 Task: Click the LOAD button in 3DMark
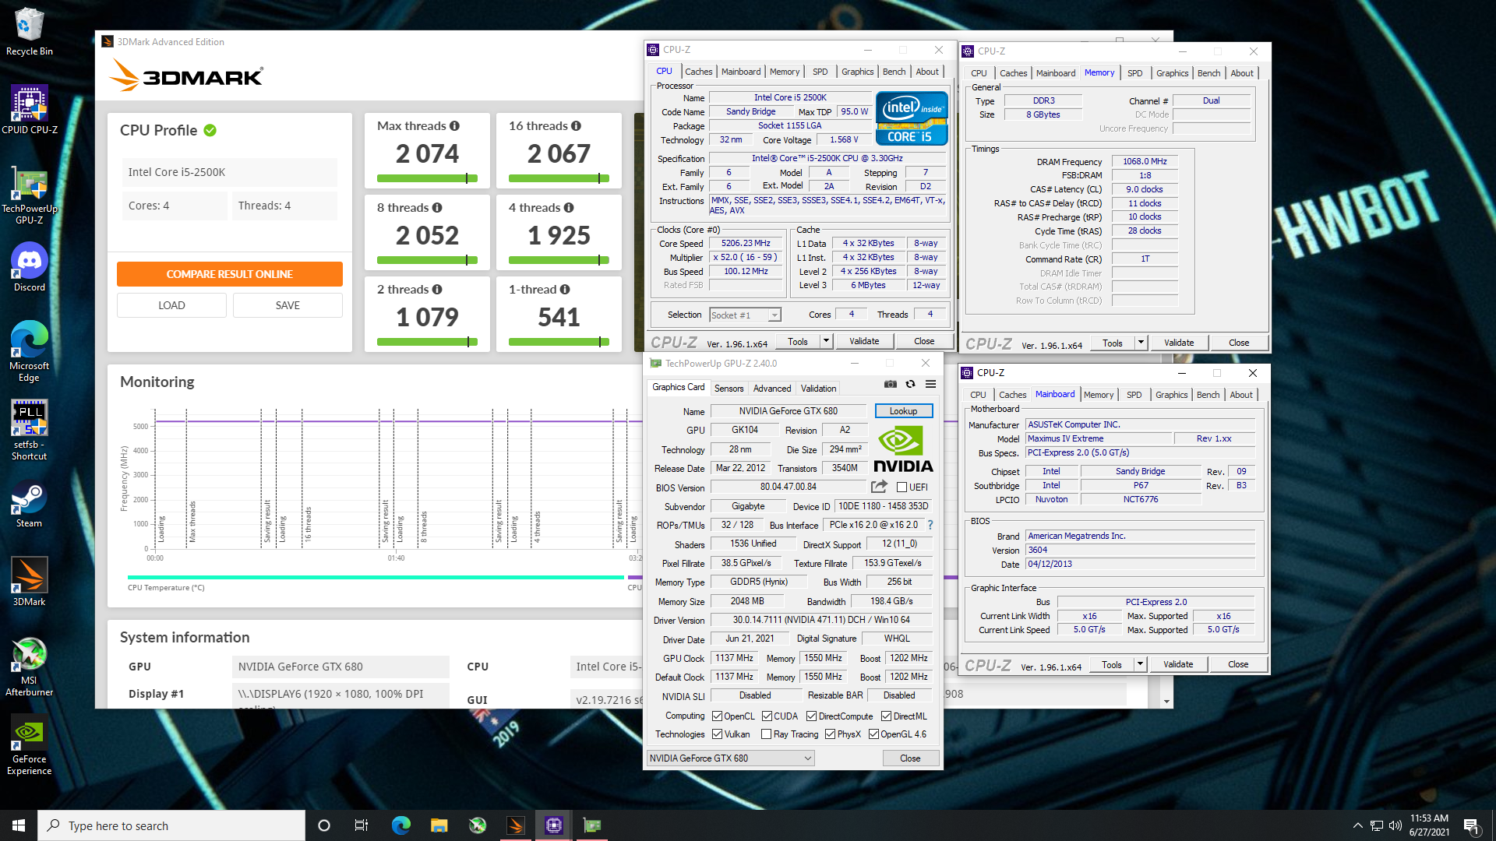171,305
